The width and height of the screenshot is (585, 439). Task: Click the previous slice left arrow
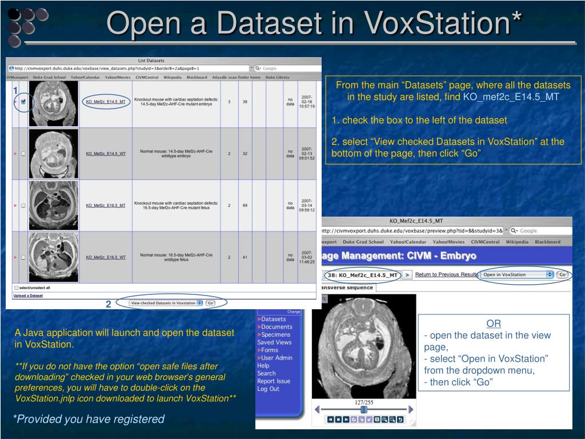point(317,409)
